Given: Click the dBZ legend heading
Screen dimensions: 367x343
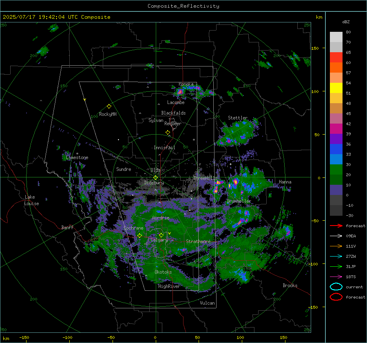Looking at the screenshot, I should point(346,22).
